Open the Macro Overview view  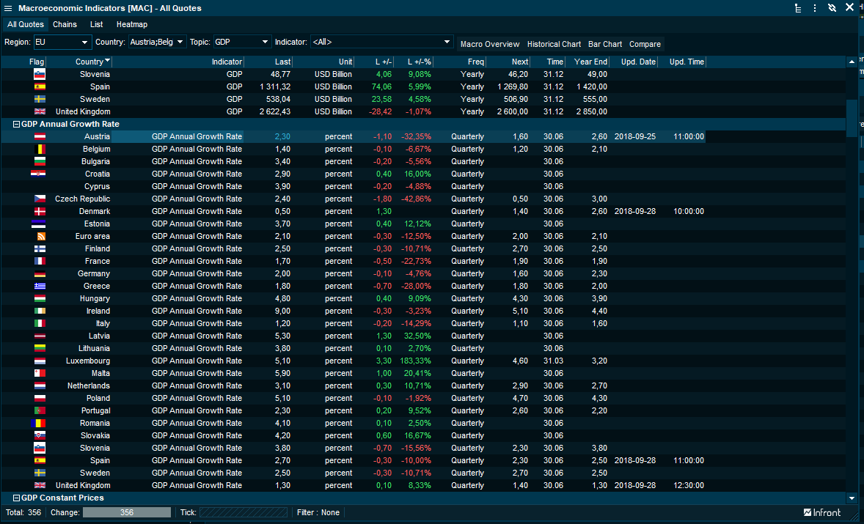point(490,44)
